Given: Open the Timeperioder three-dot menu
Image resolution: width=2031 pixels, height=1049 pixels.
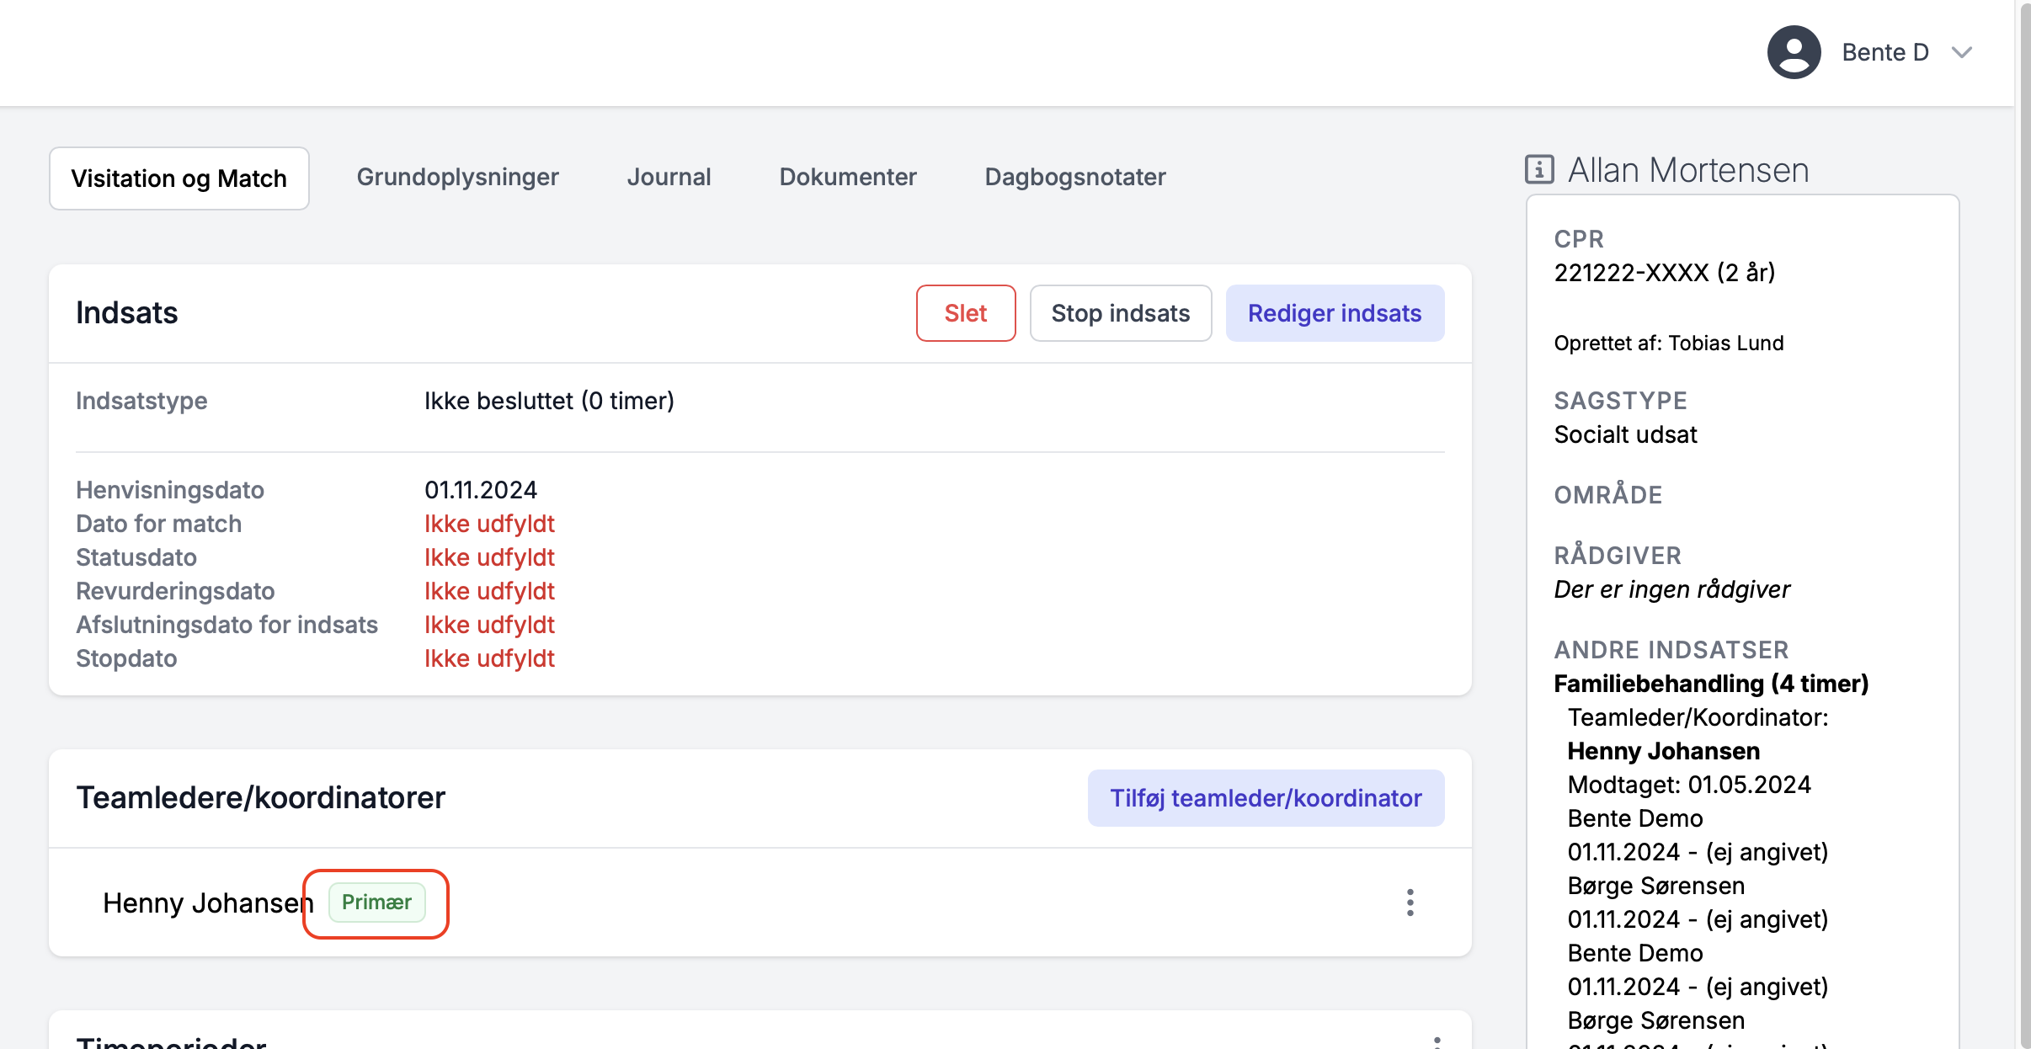Looking at the screenshot, I should tap(1437, 1042).
